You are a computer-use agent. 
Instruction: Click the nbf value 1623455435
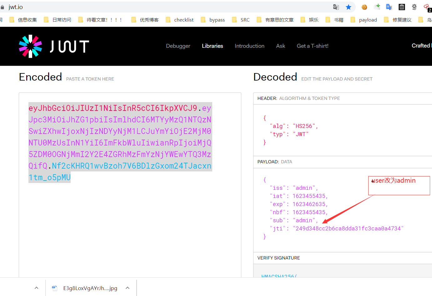309,212
